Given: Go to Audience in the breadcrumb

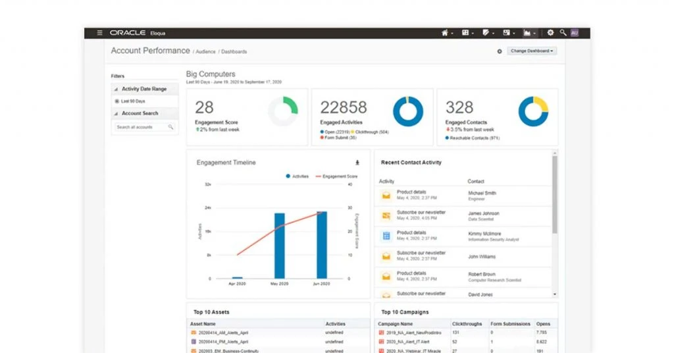Looking at the screenshot, I should point(206,51).
